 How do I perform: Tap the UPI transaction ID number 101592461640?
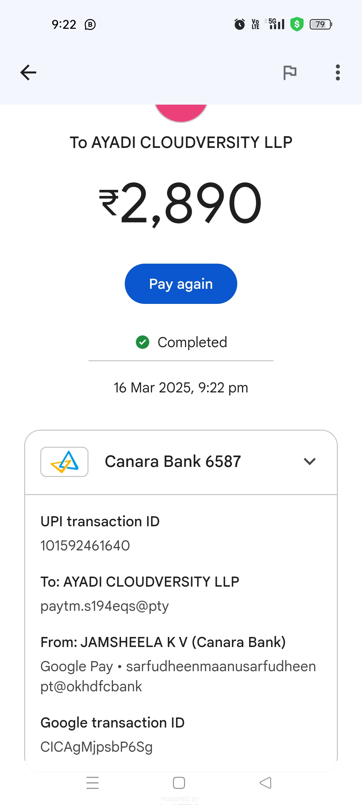tap(85, 546)
